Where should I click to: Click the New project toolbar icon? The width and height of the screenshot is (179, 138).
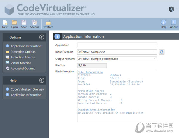[x=5, y=22]
